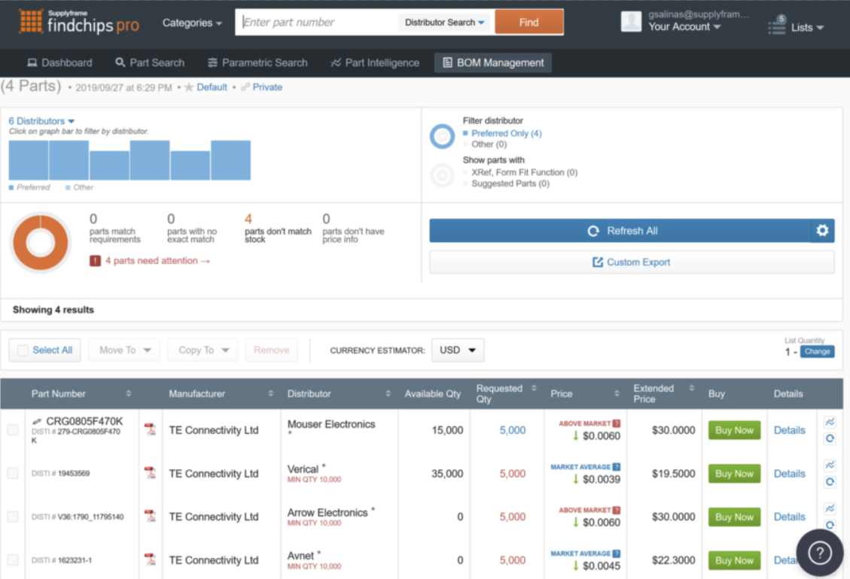Expand the Categories dropdown
The image size is (850, 579).
pos(192,23)
